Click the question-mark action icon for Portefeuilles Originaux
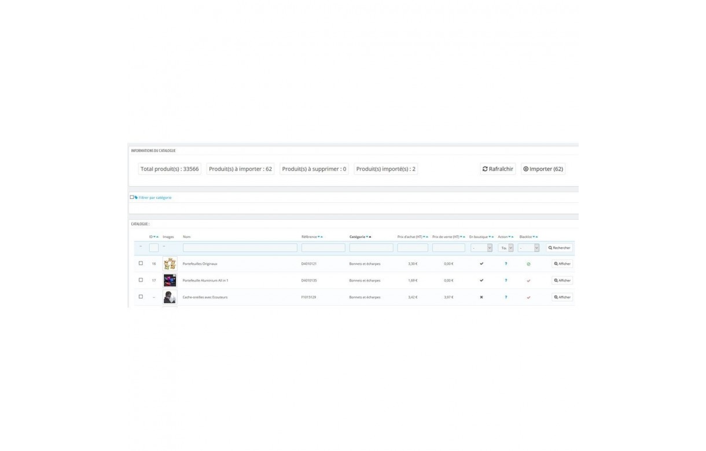This screenshot has width=706, height=451. [506, 263]
